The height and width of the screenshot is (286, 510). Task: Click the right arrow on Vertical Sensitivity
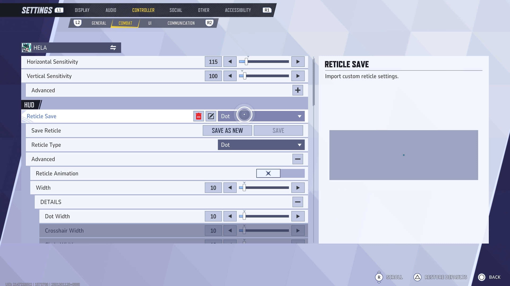point(297,76)
